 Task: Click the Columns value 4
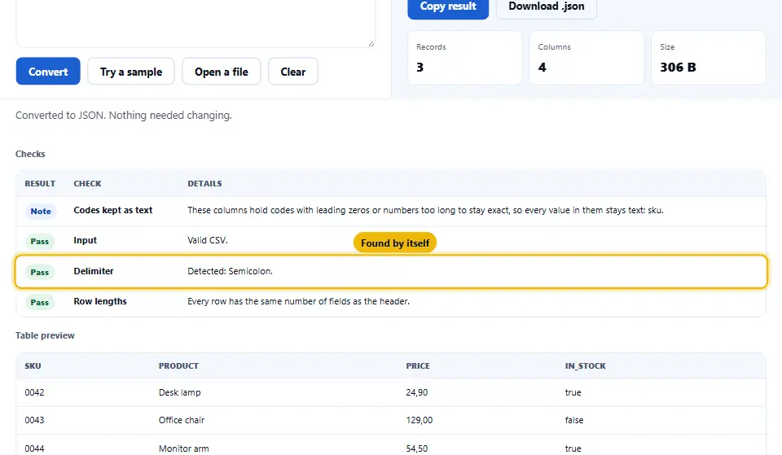tap(543, 68)
